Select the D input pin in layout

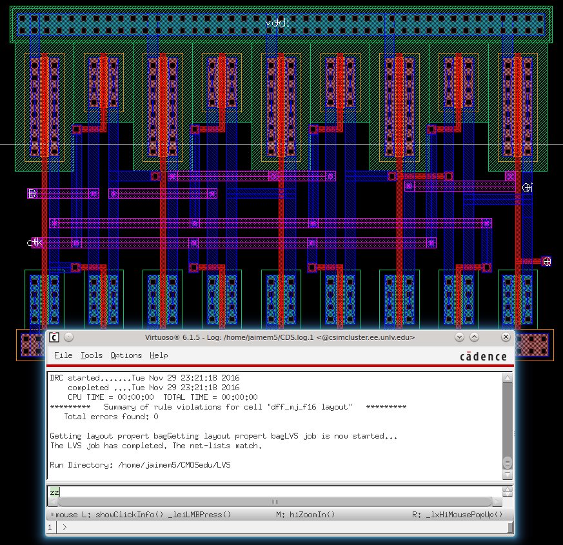coord(32,193)
